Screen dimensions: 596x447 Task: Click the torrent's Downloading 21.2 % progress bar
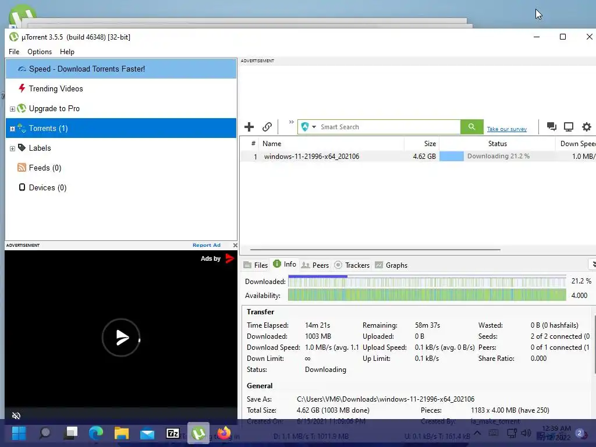pos(497,156)
